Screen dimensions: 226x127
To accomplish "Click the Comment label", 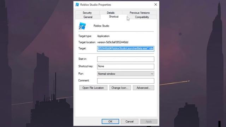I will pos(84,80).
